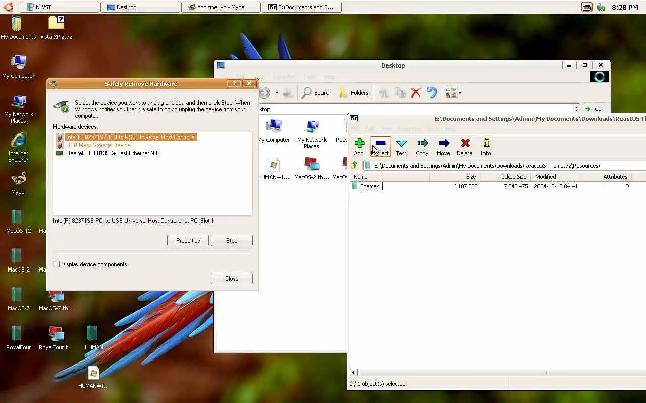Open the start menu logo on the taskbar

tap(8, 7)
